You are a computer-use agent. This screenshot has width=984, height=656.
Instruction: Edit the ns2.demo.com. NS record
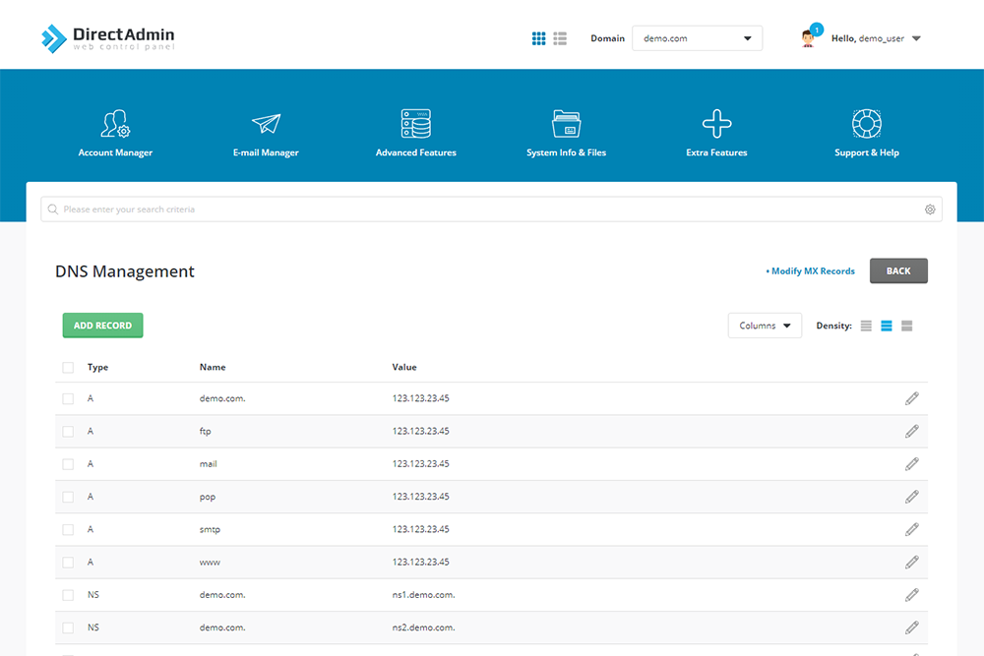point(912,627)
